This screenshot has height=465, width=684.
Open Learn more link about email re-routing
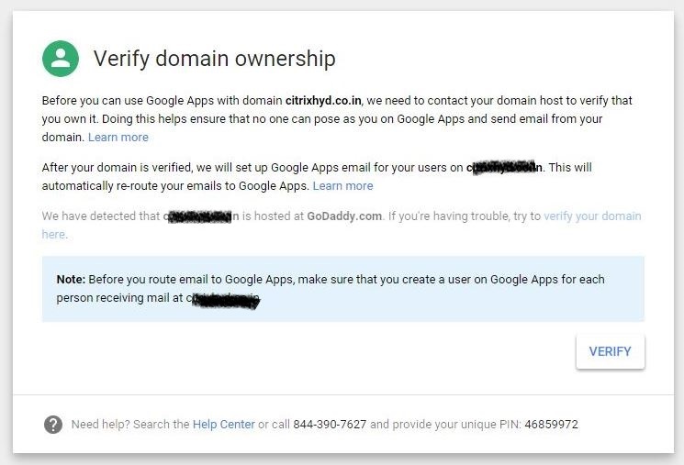coord(342,185)
